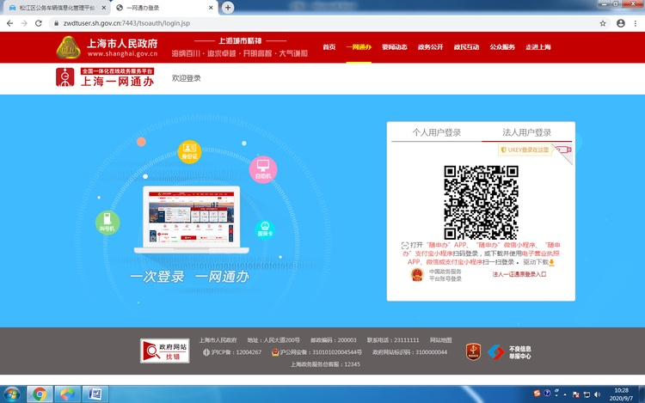The height and width of the screenshot is (403, 645).
Task: Click the 网站地图 footer link
Action: point(440,340)
